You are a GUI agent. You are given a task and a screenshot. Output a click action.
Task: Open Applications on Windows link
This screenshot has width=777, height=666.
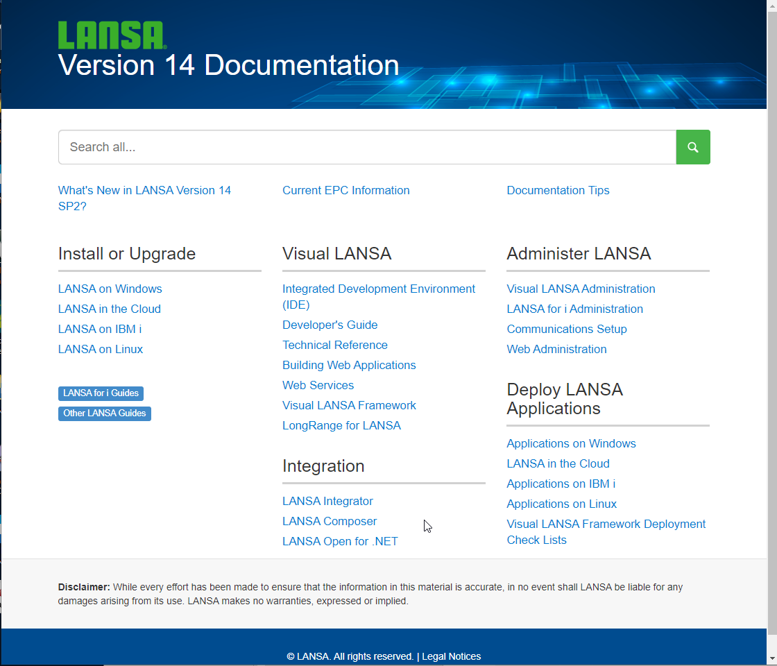coord(572,443)
